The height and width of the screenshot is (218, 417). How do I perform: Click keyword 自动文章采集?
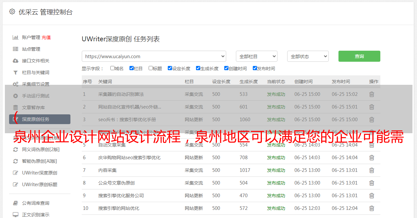coord(112,145)
